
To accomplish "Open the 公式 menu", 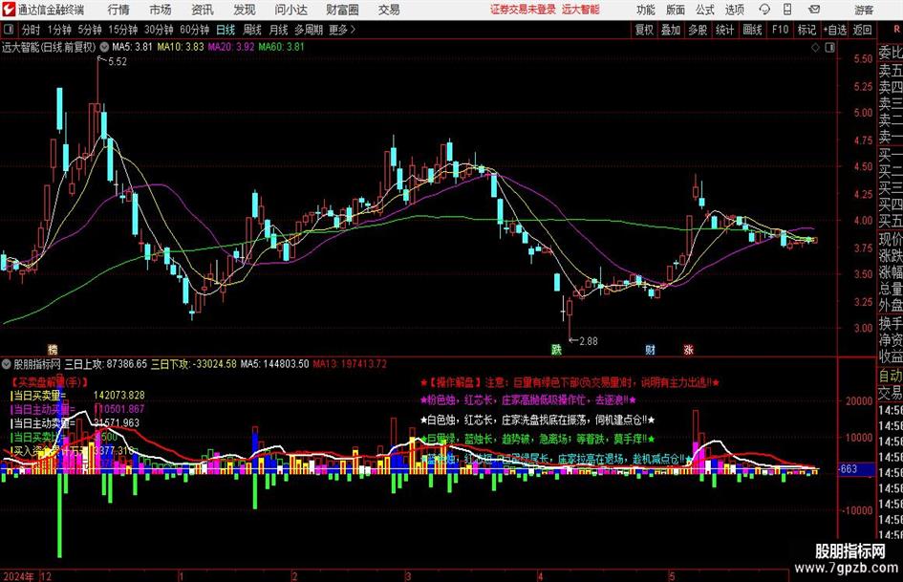I will tap(704, 10).
